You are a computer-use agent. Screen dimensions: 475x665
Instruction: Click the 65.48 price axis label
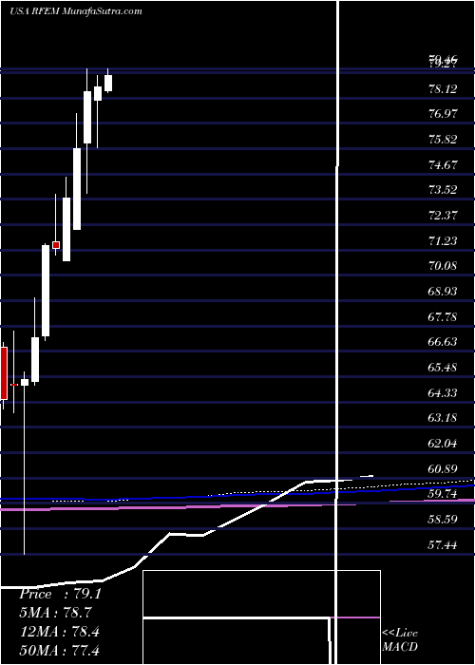(x=443, y=367)
